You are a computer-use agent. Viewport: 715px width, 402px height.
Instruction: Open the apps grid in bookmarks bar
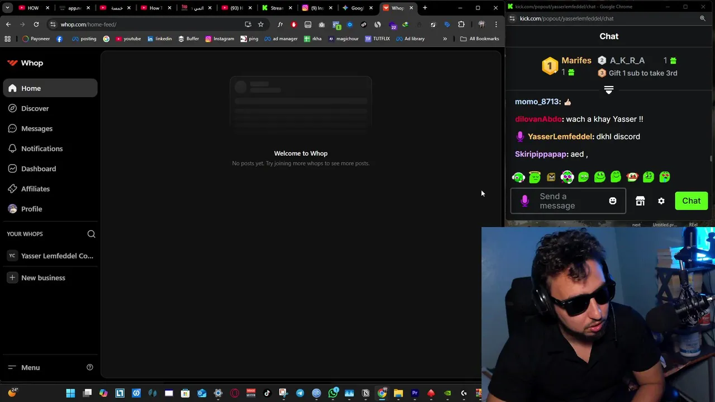pyautogui.click(x=7, y=39)
